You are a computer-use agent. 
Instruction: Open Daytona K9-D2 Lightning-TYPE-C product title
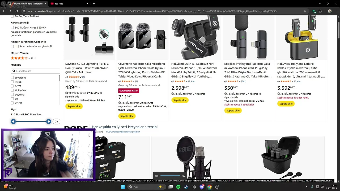pos(87,68)
